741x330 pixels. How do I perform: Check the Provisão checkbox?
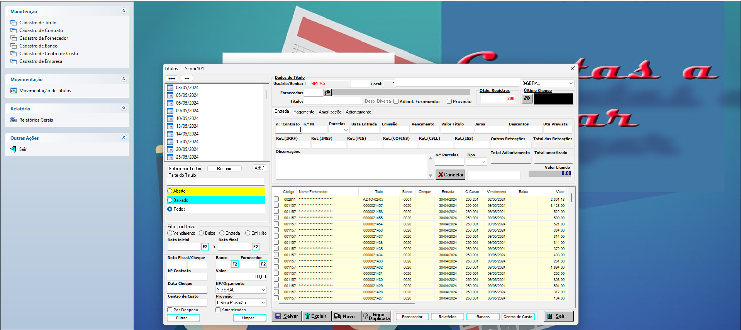coord(449,102)
